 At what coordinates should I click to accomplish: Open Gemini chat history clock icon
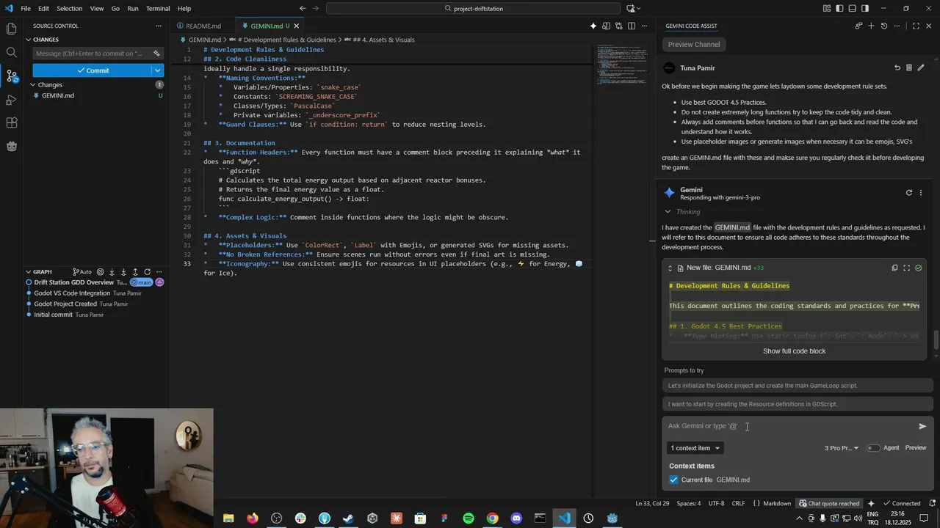[x=883, y=26]
